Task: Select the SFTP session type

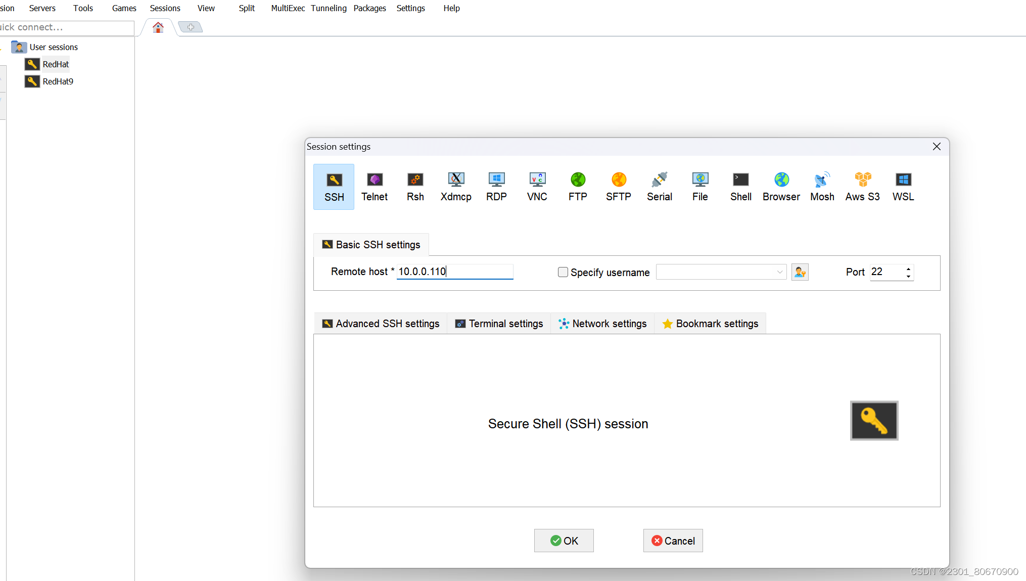Action: (x=618, y=187)
